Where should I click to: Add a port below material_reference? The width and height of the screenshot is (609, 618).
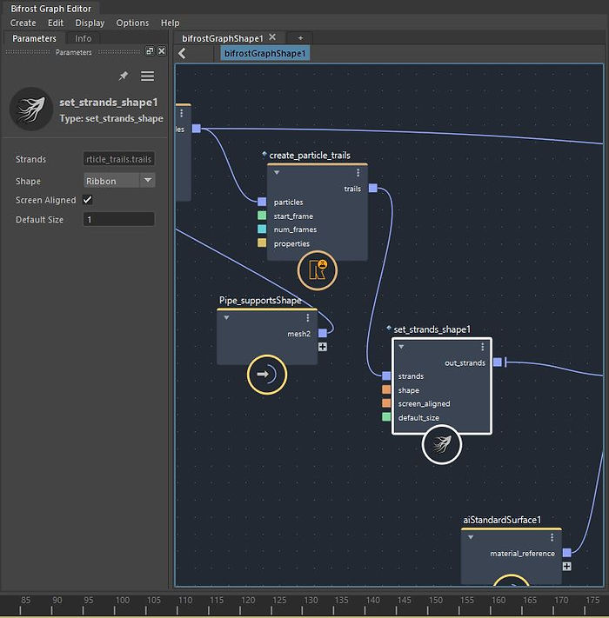(x=566, y=567)
